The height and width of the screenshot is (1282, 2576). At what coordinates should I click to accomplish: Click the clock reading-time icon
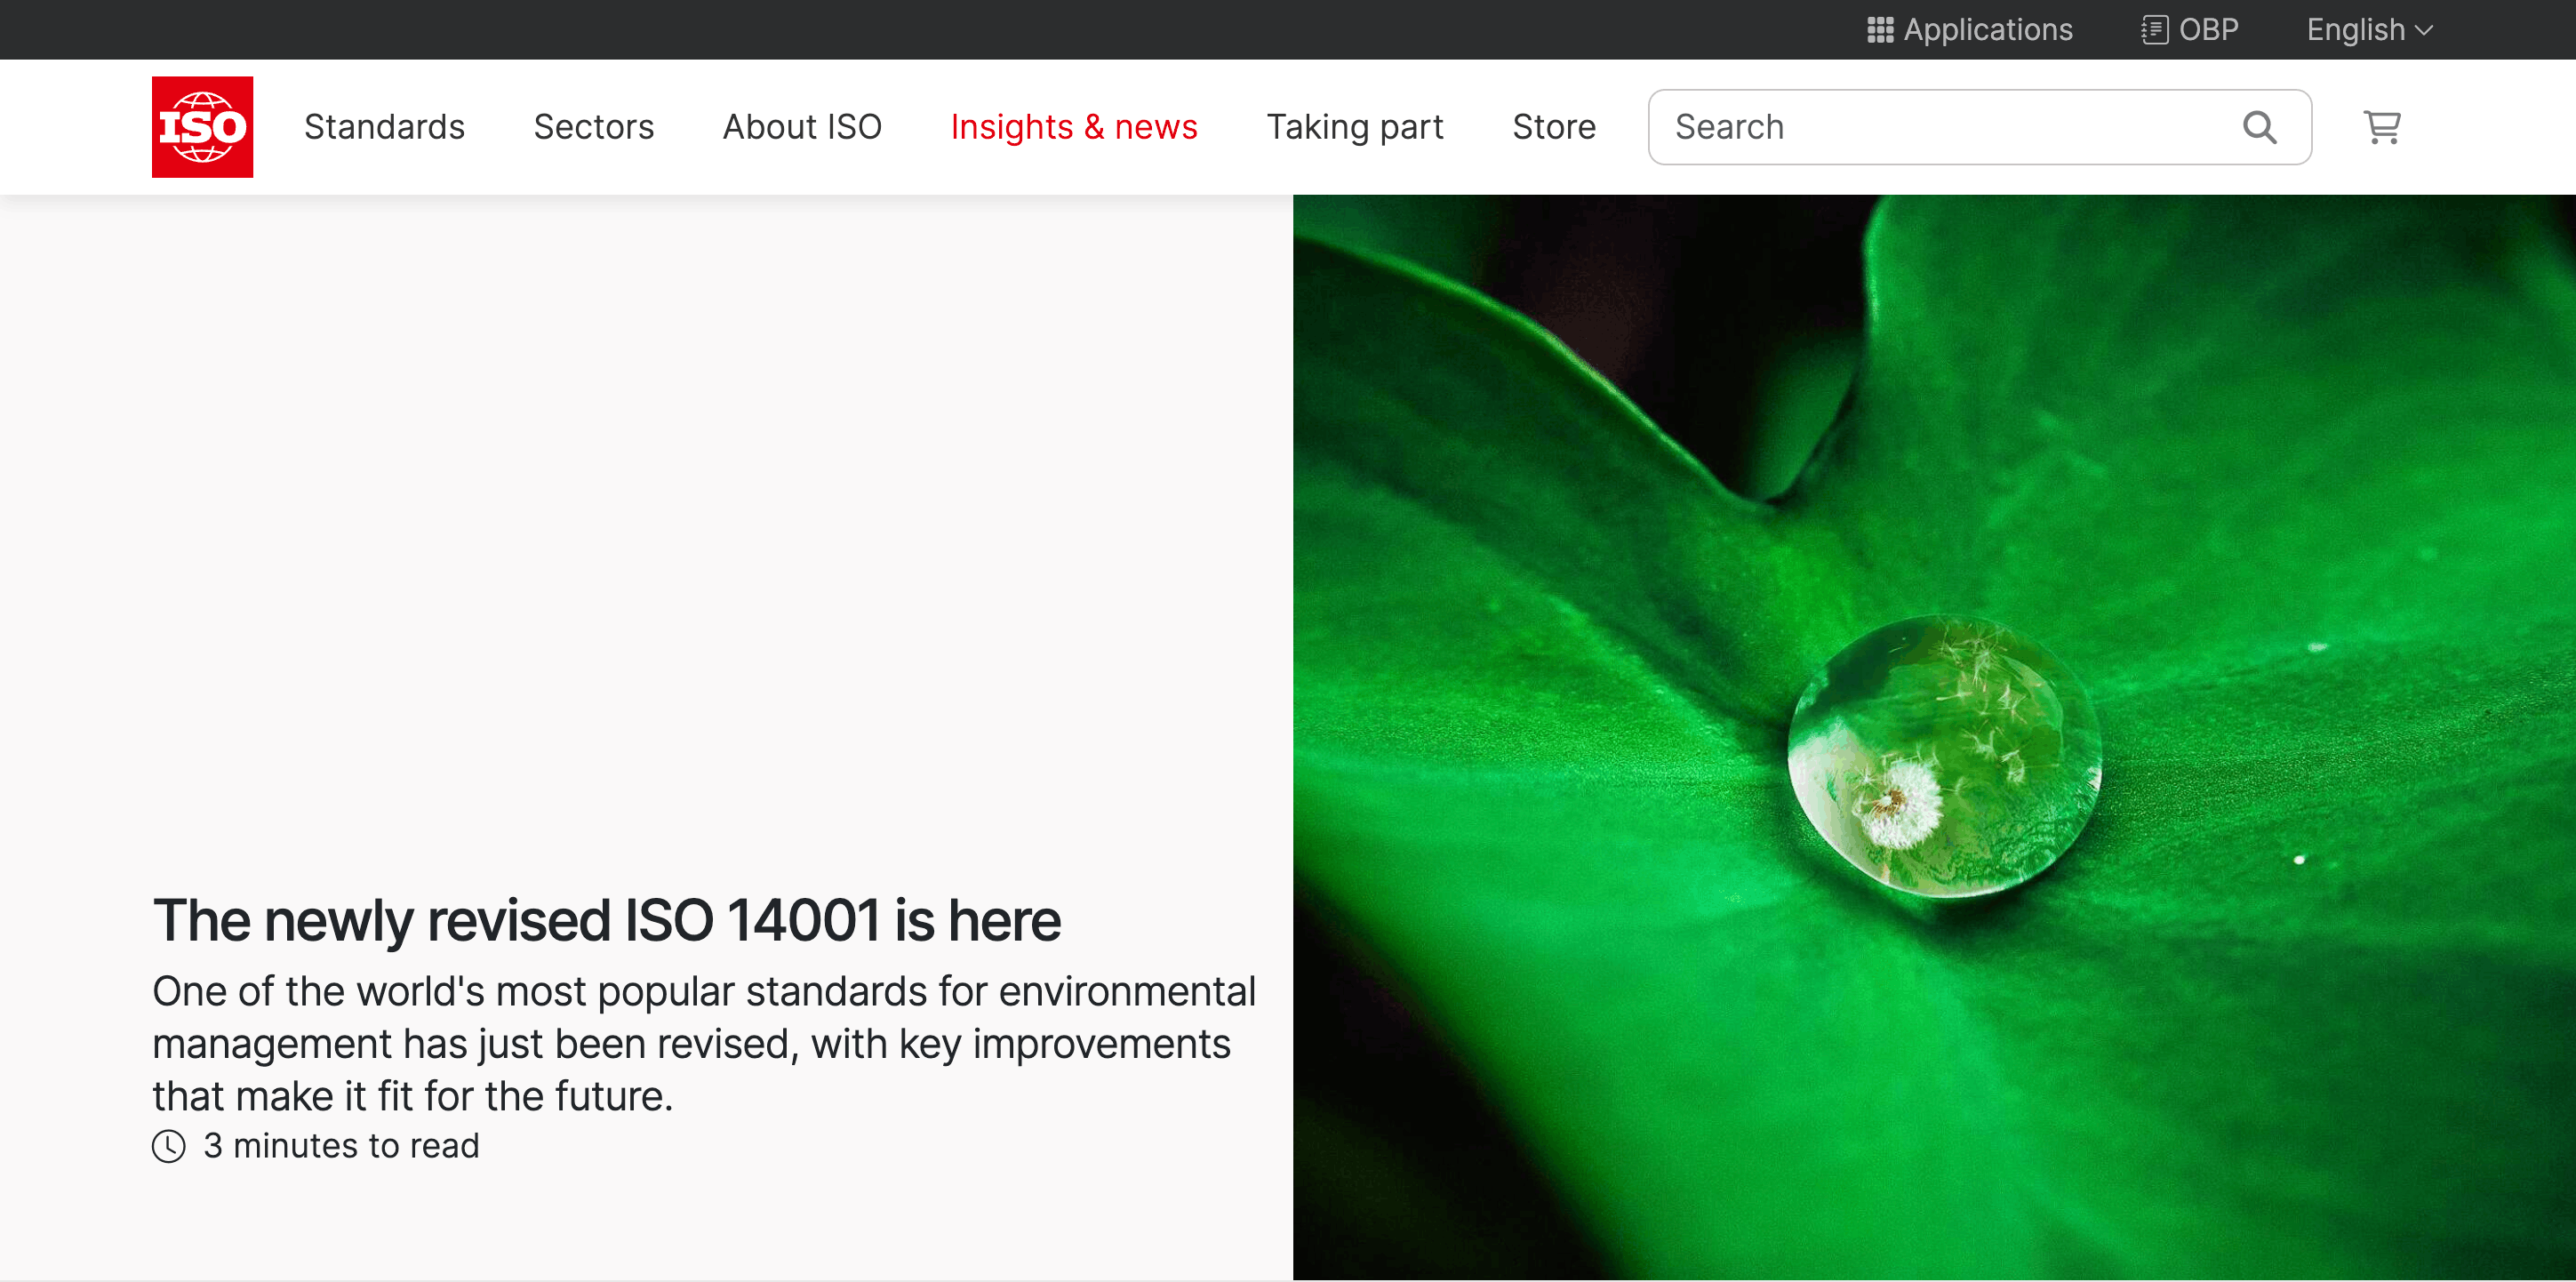coord(168,1146)
